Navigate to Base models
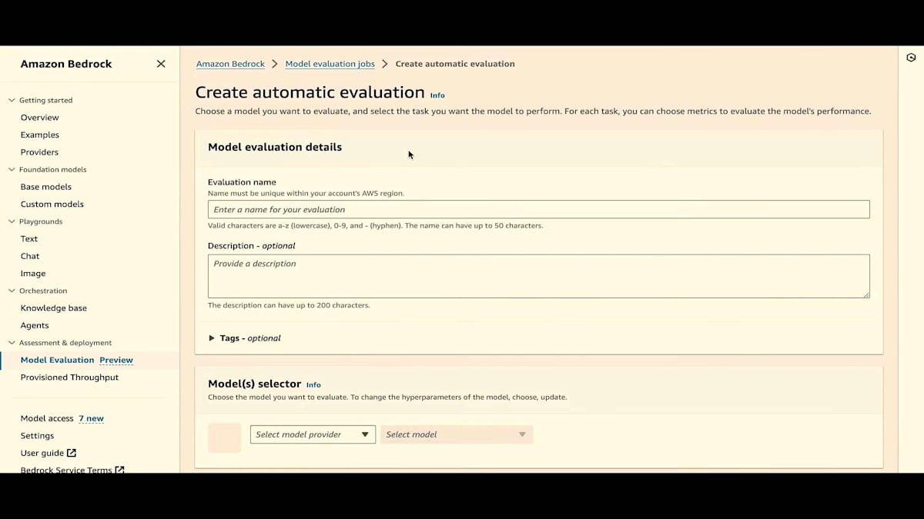 pos(46,187)
